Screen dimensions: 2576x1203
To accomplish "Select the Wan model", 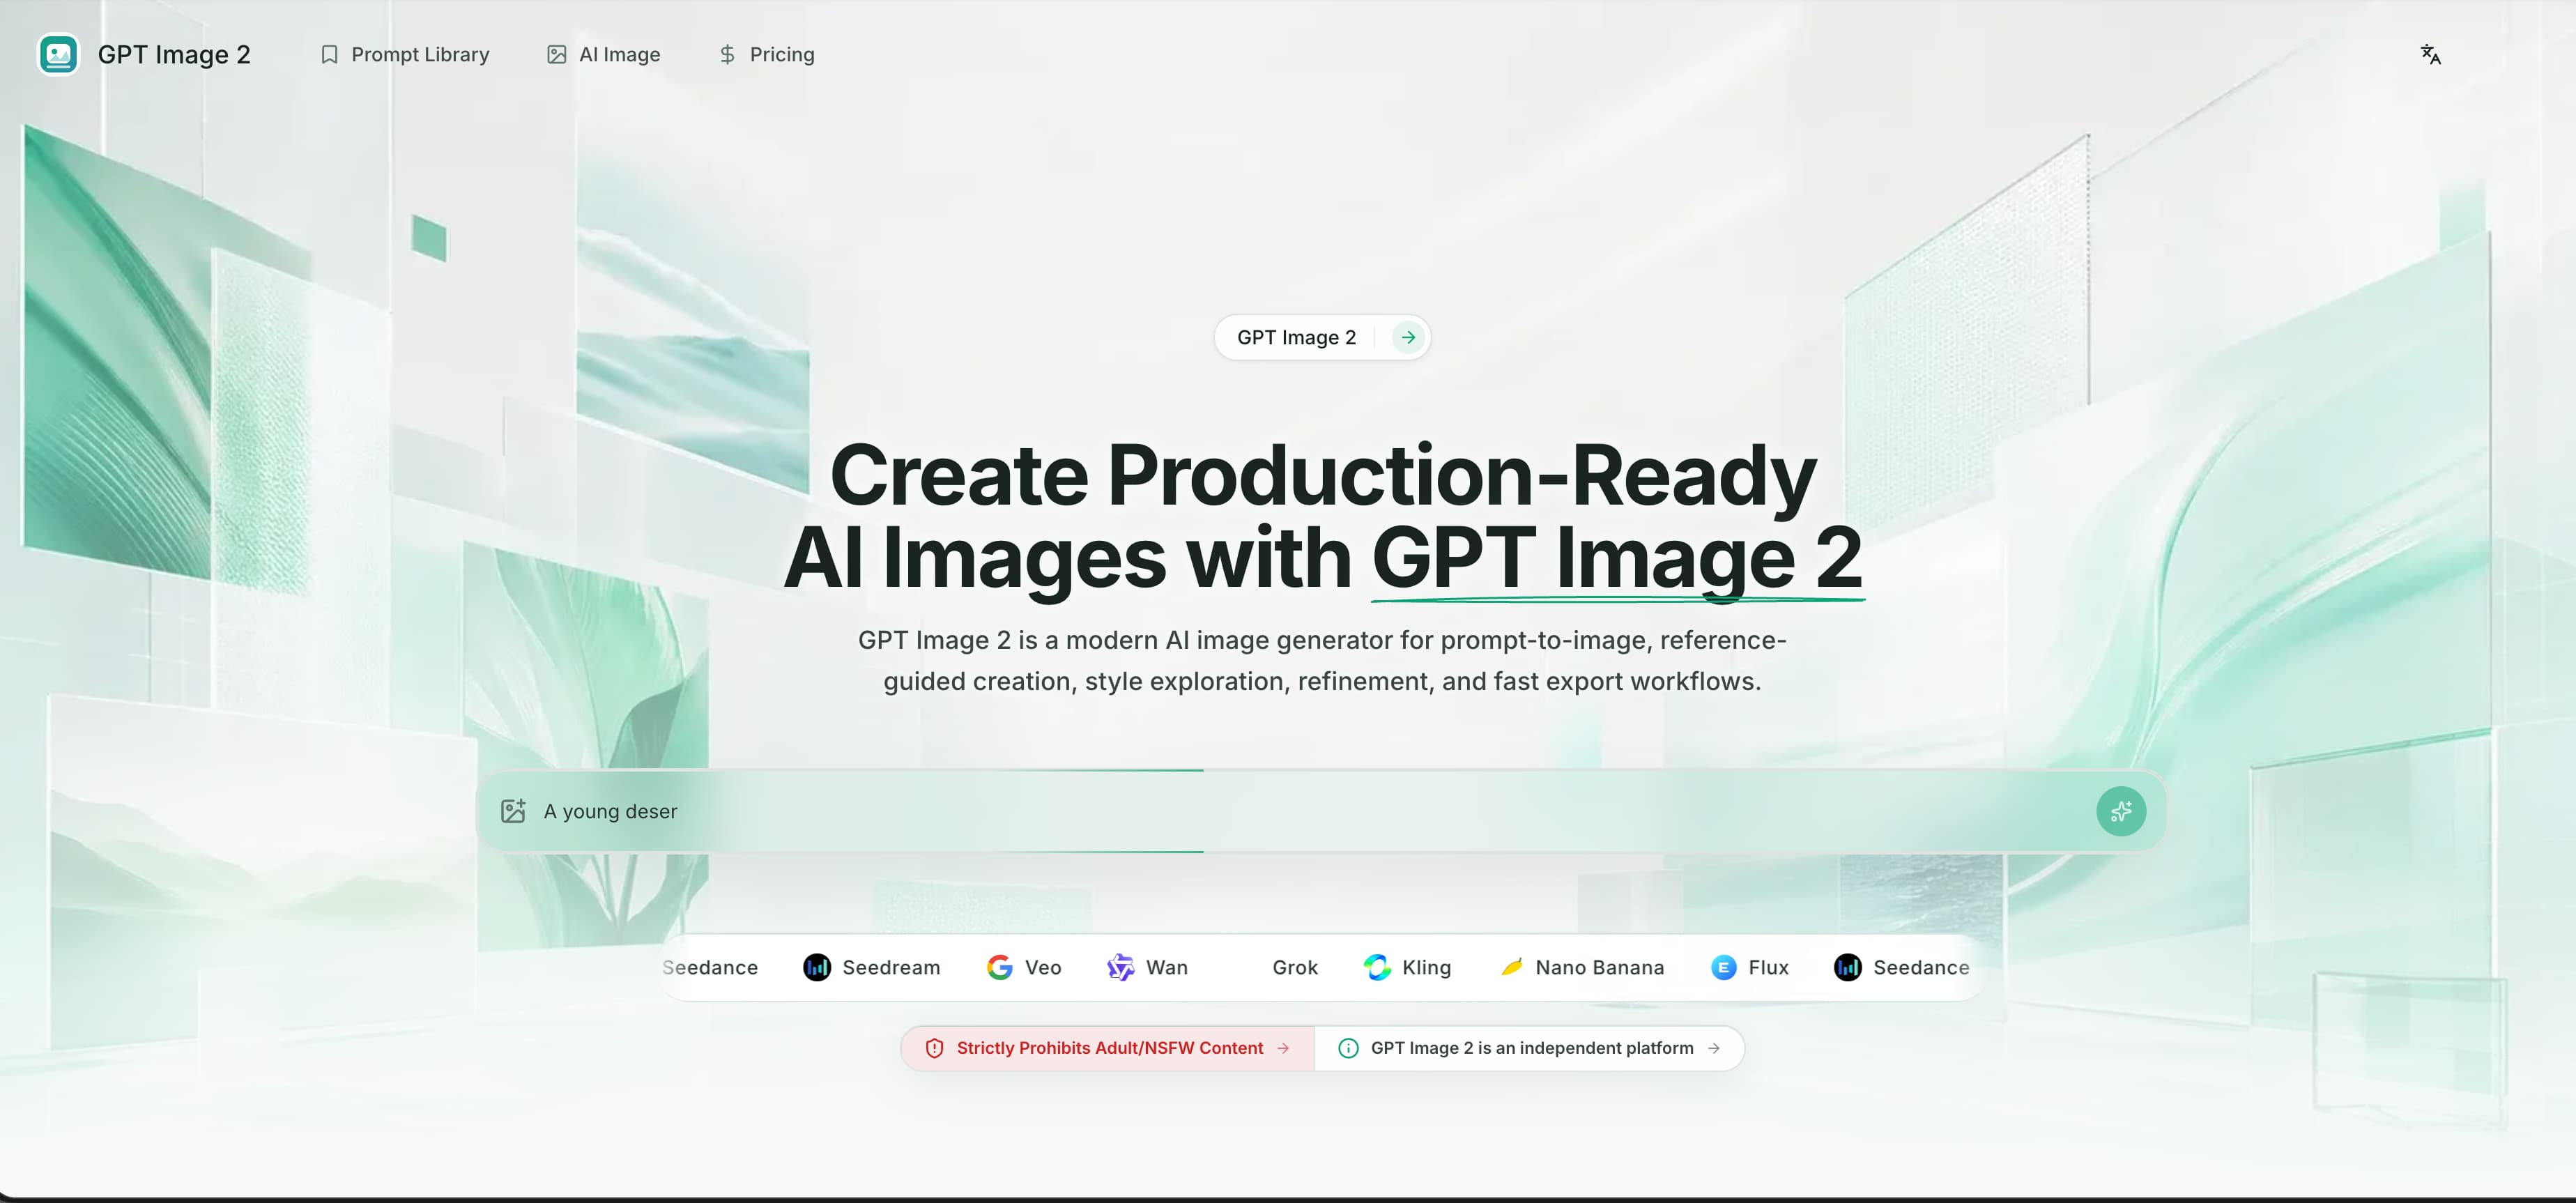I will [1148, 967].
